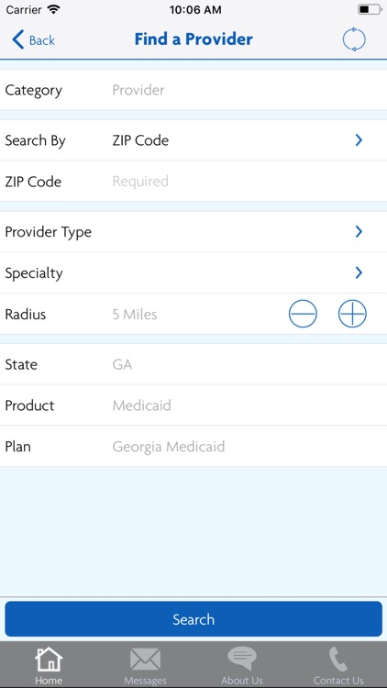Tap the battery indicator icon
The image size is (387, 688).
click(x=370, y=9)
